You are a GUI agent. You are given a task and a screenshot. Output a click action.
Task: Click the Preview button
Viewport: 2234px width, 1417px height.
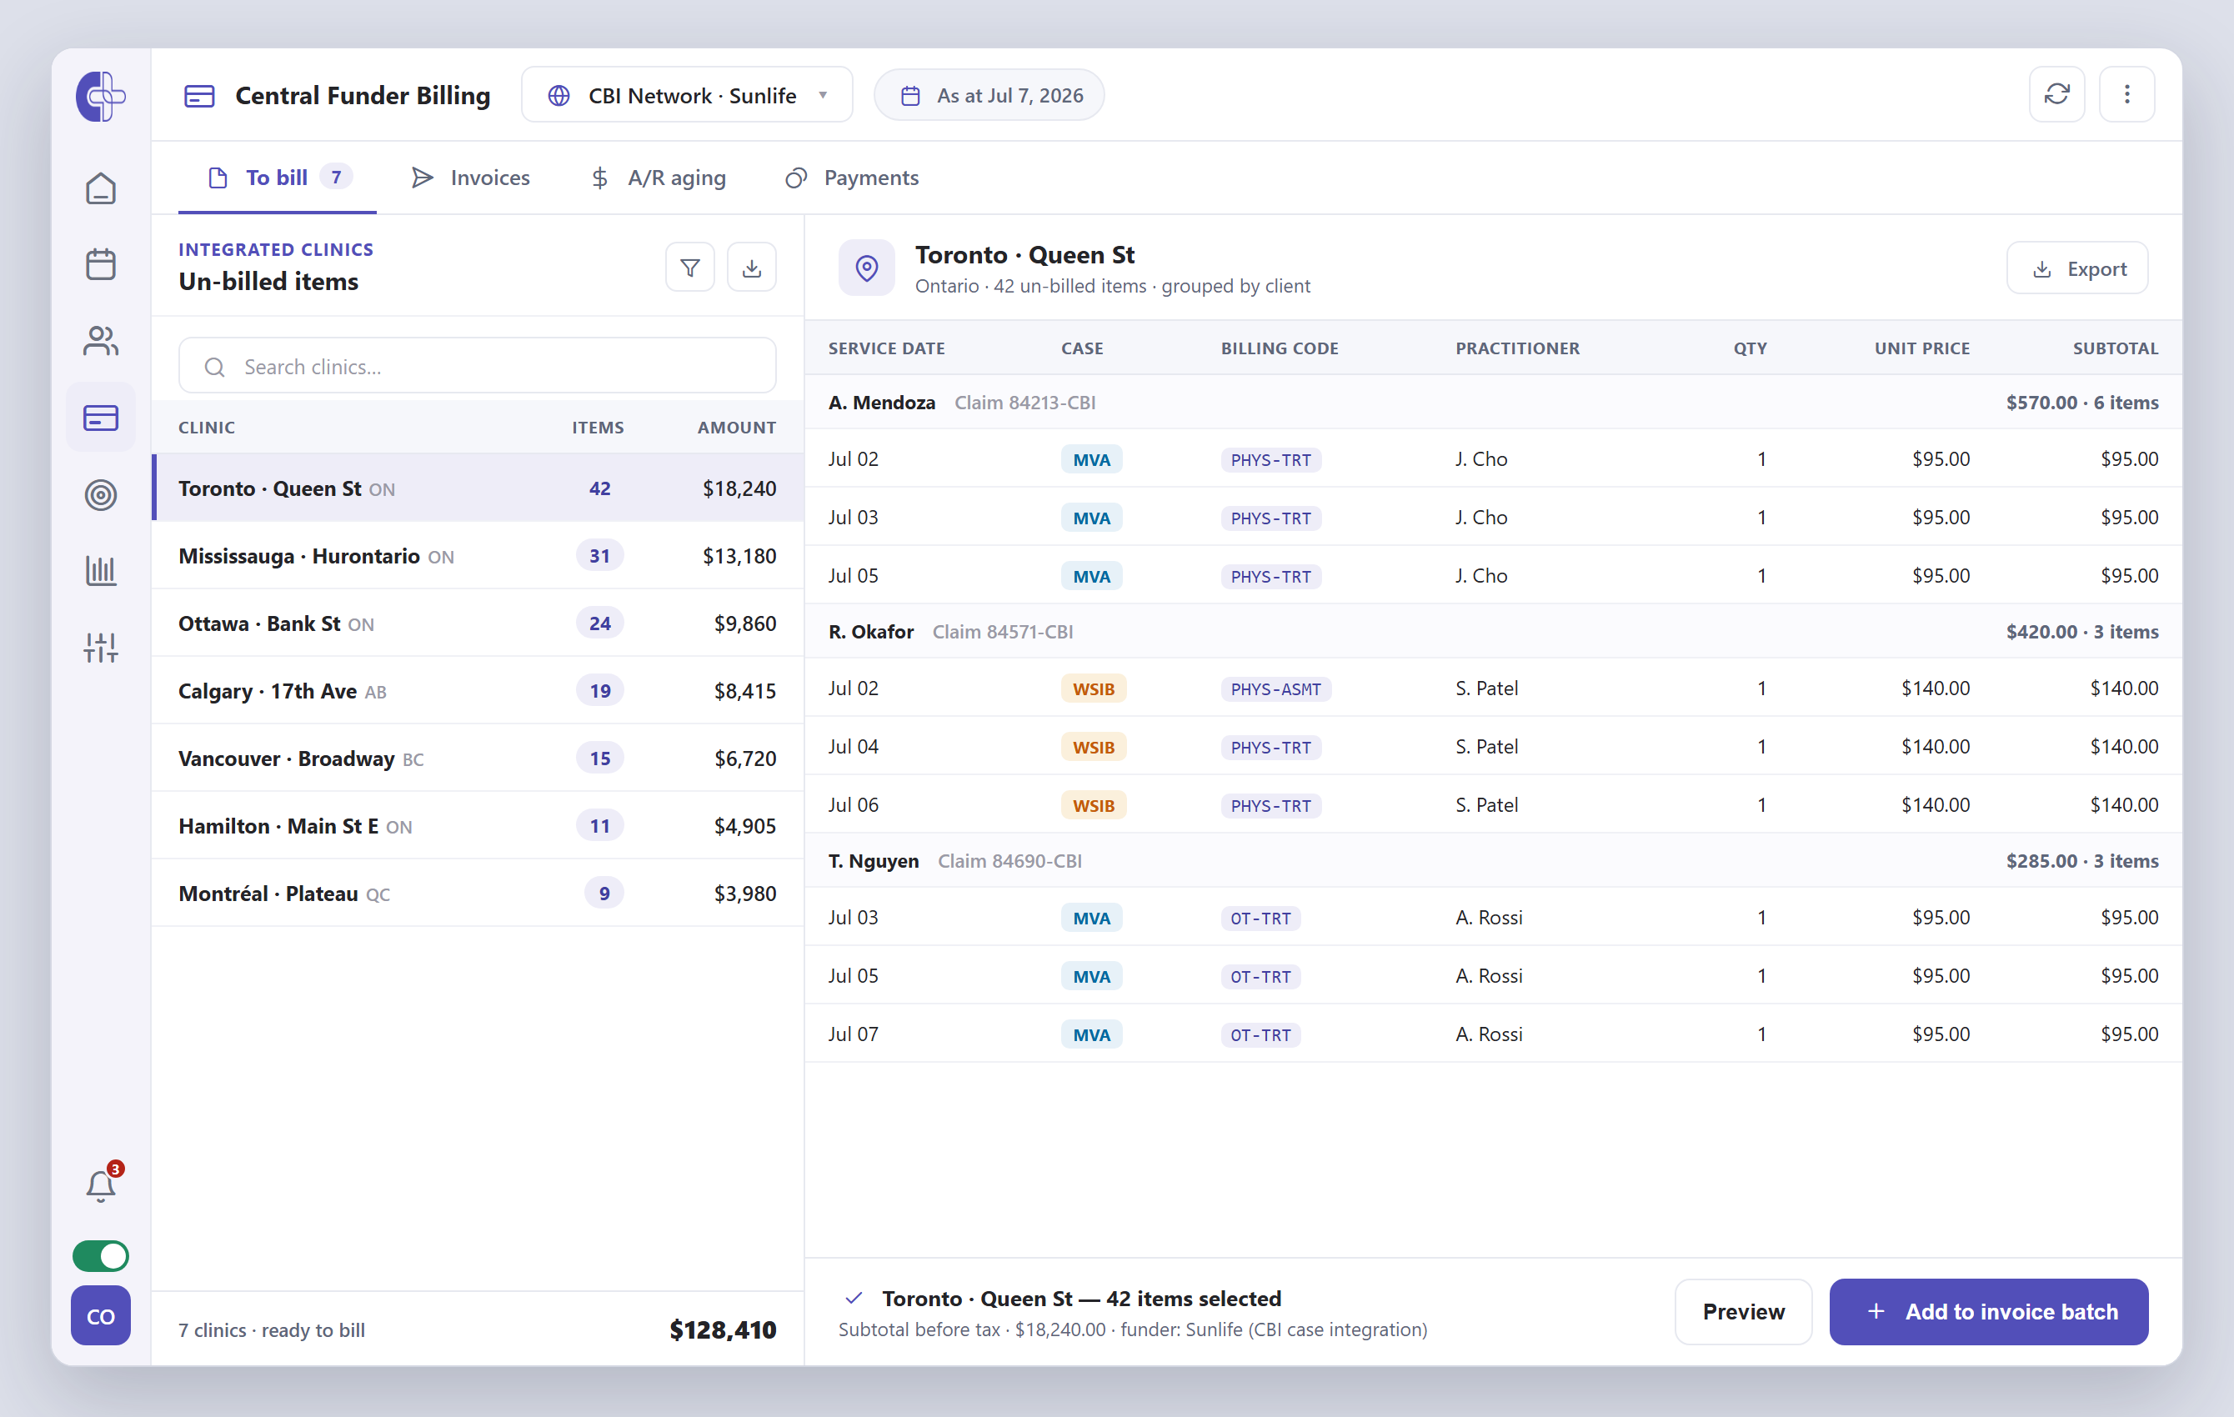1743,1312
